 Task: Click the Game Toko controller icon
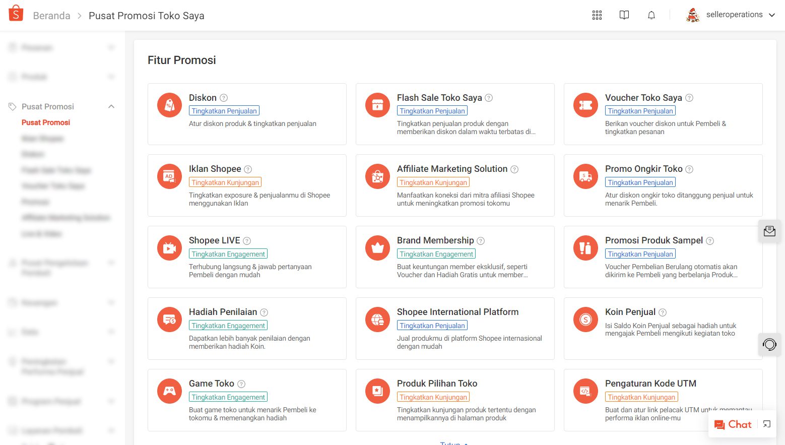[x=169, y=392]
